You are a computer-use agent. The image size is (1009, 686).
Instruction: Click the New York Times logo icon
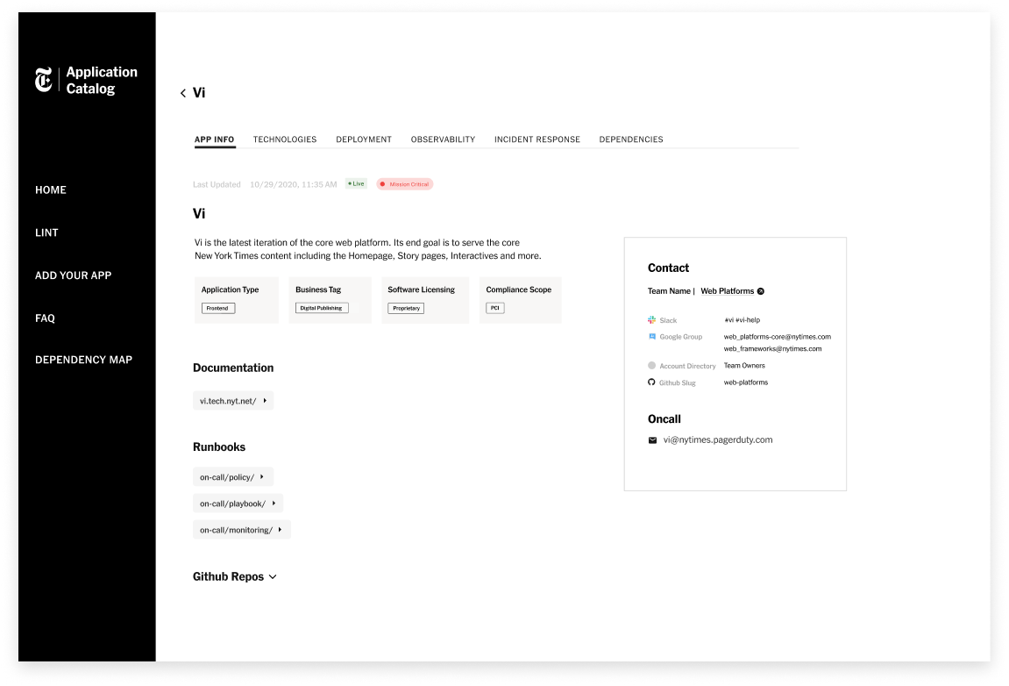click(44, 80)
